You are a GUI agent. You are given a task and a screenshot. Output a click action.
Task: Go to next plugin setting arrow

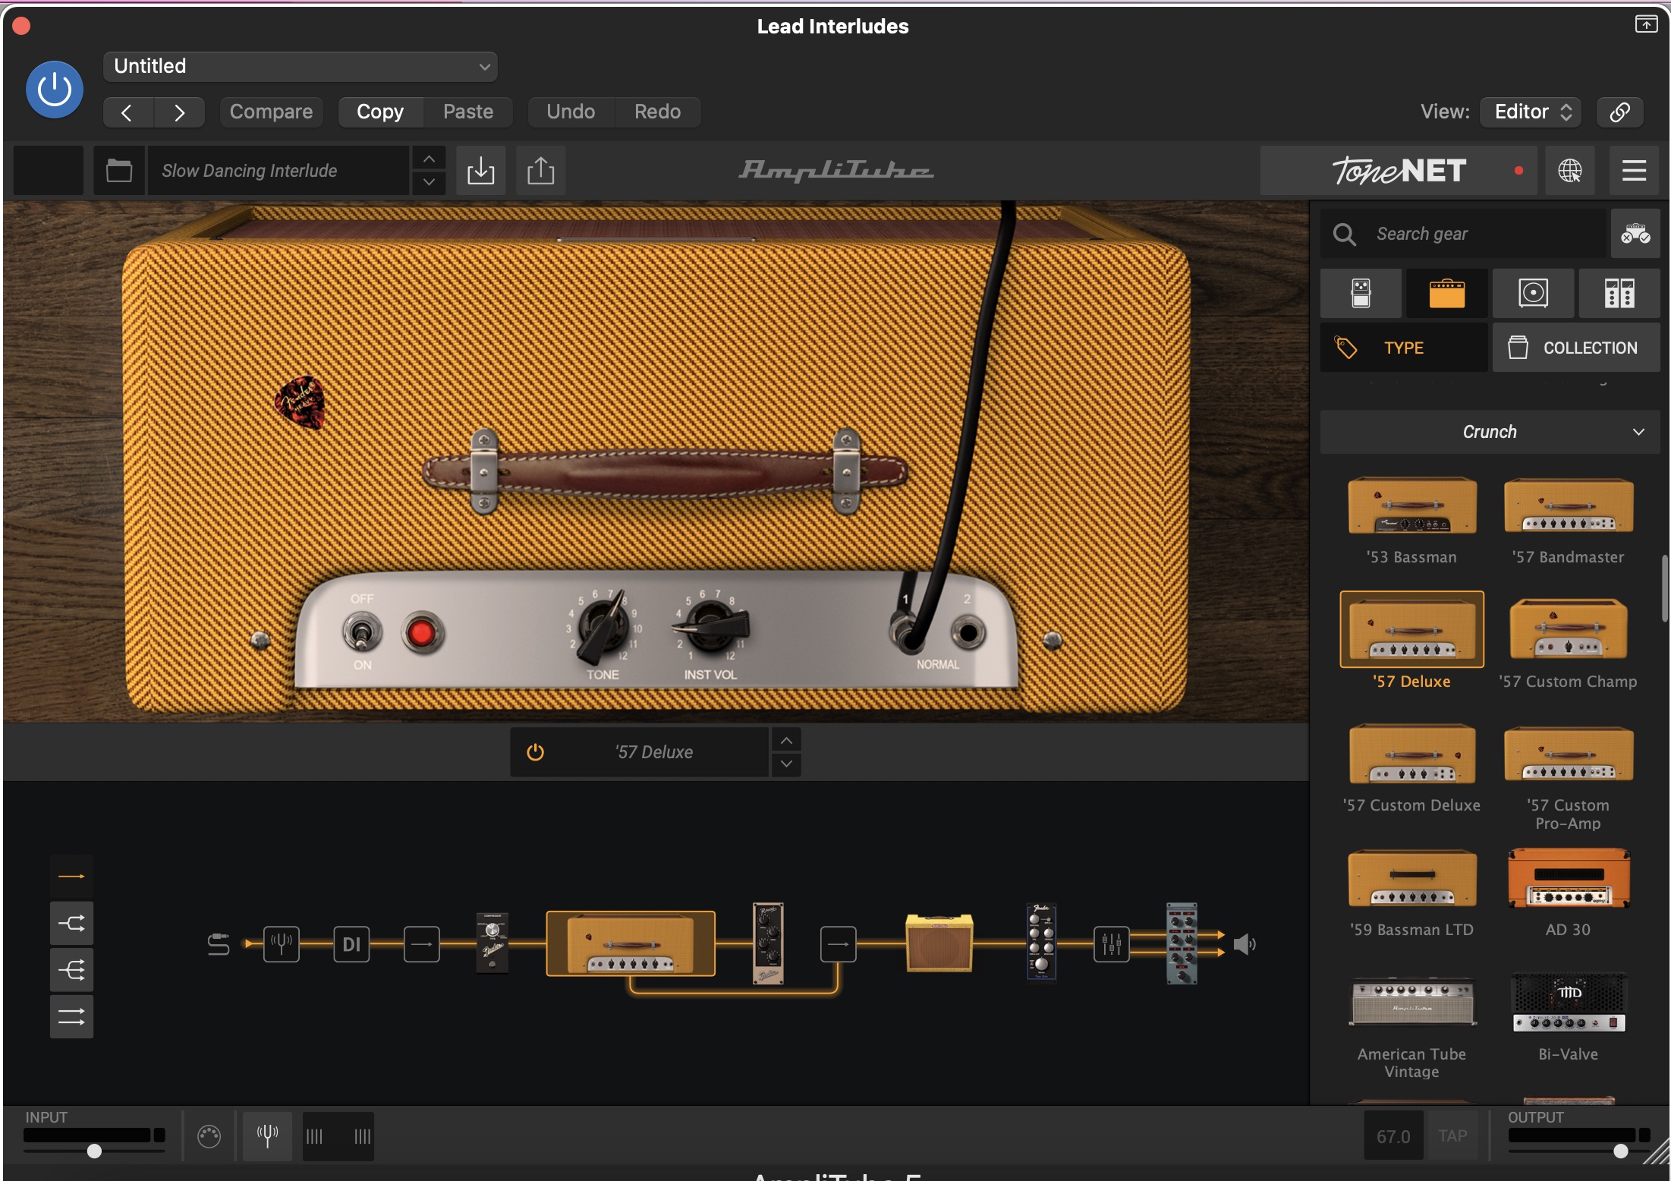(179, 112)
